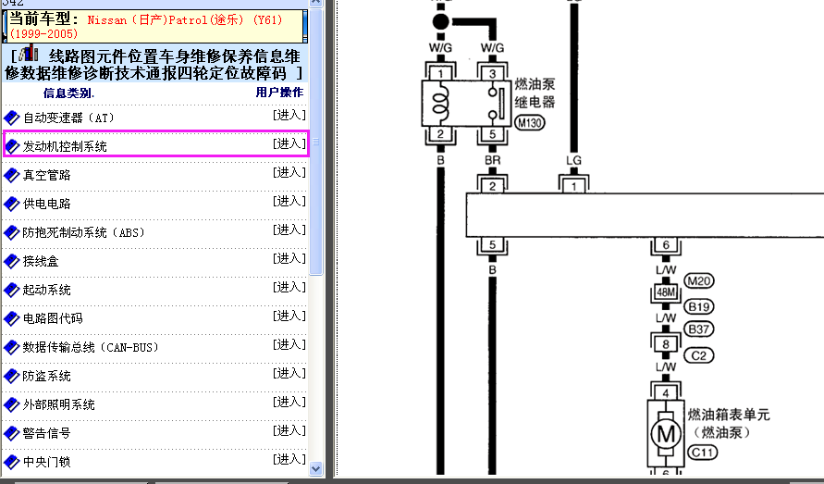
Task: Click the book icon beside 自动变速器（AT）
Action: (12, 118)
